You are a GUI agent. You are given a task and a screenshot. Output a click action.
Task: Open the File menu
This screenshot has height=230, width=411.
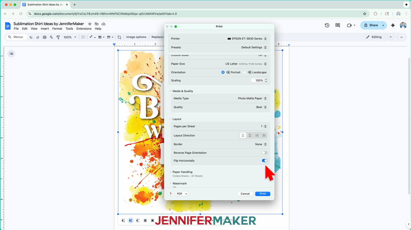(x=16, y=29)
